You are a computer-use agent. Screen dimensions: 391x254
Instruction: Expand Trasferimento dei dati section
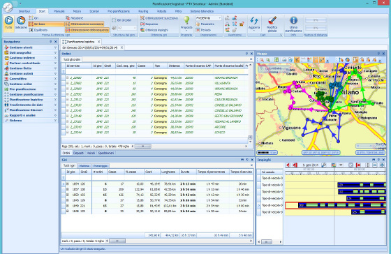pos(55,105)
